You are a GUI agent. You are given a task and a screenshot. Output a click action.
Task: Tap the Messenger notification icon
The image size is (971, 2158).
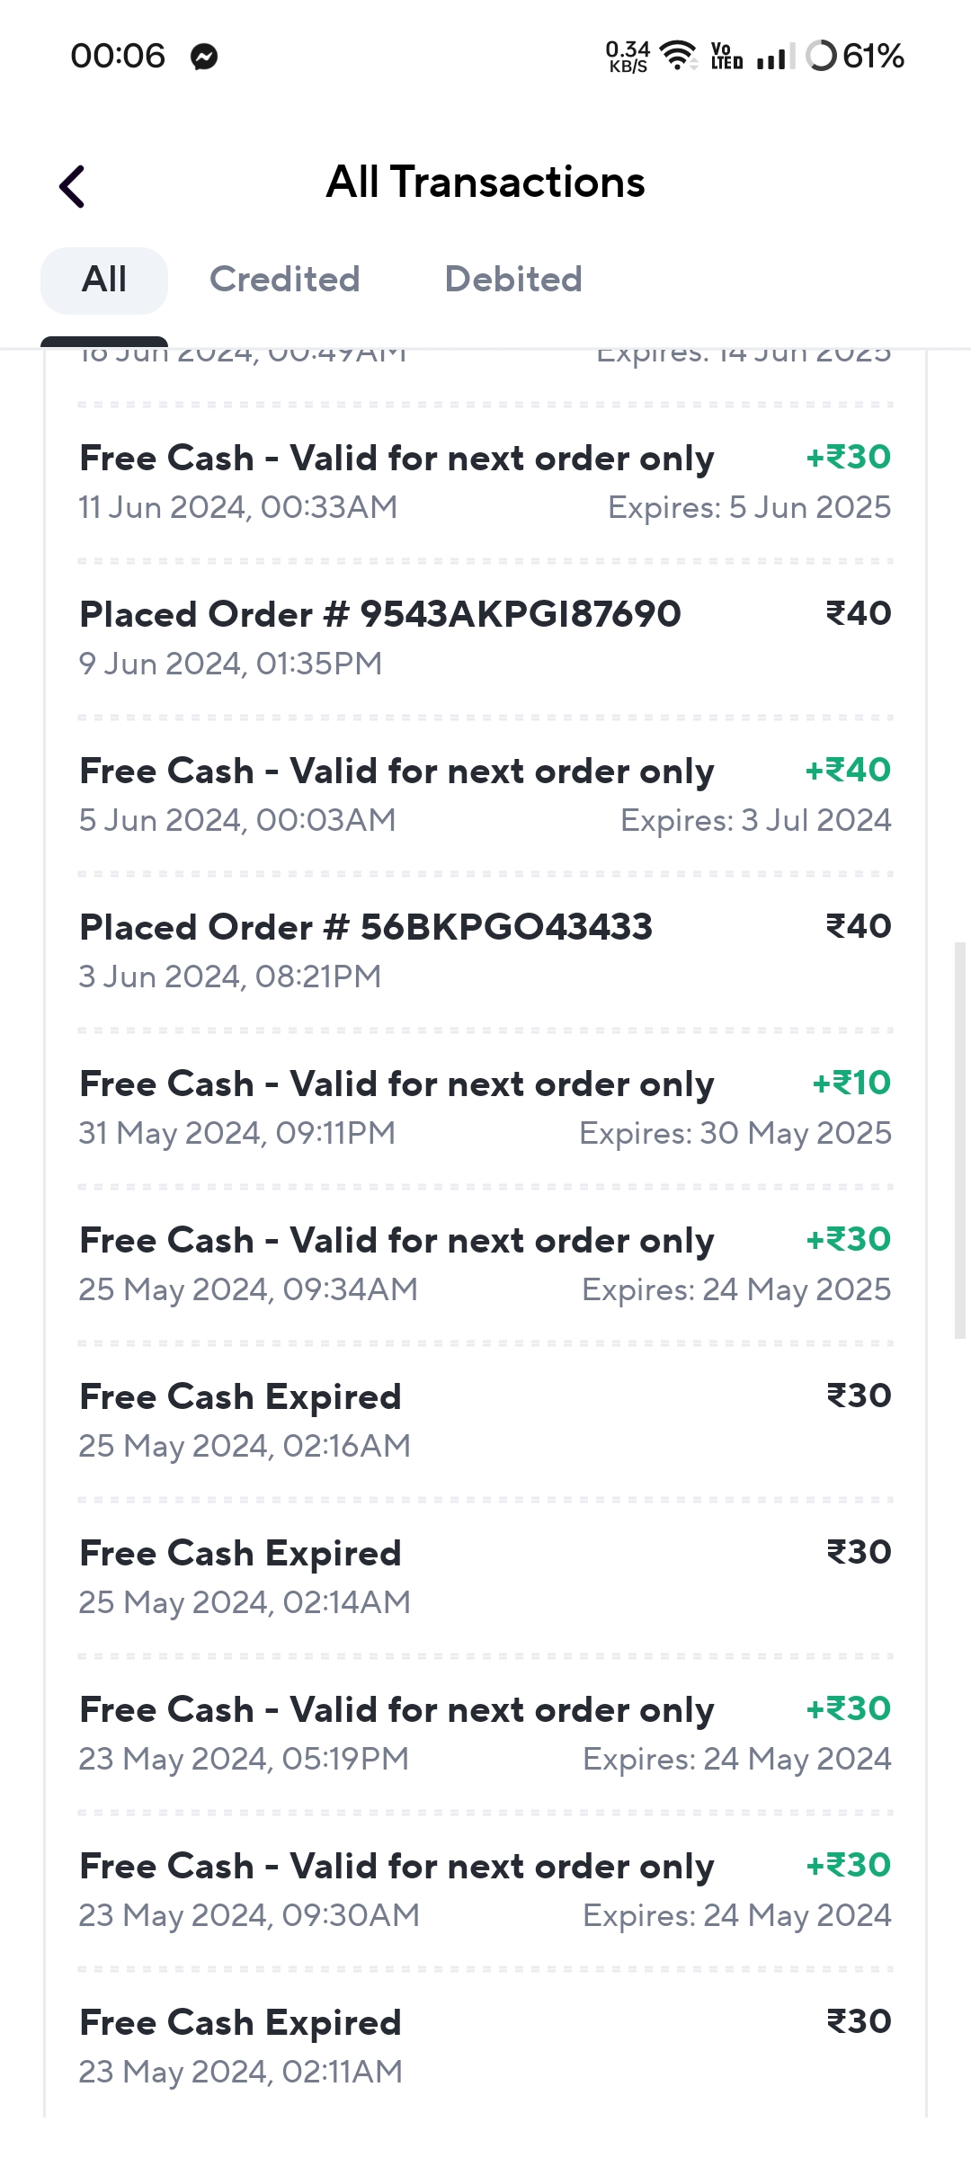pos(204,57)
